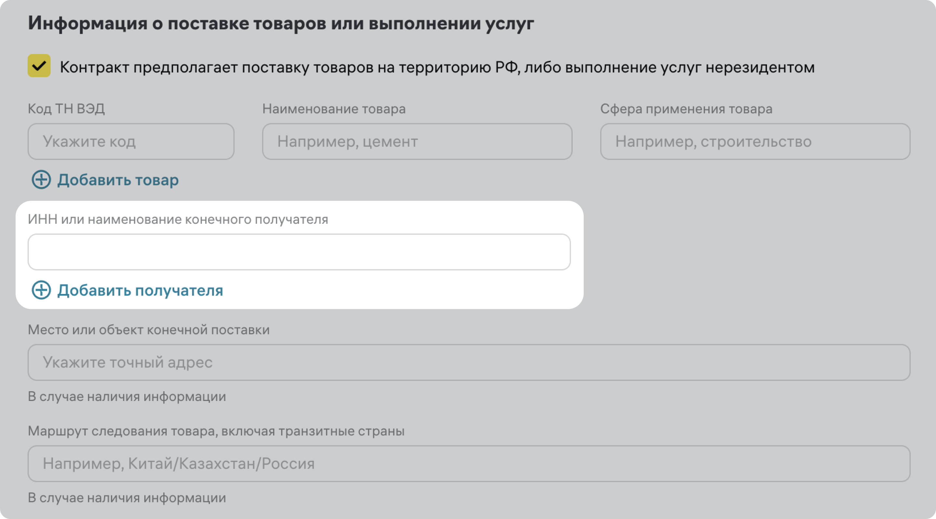Click the Добавить товар text link
The image size is (936, 519).
118,180
